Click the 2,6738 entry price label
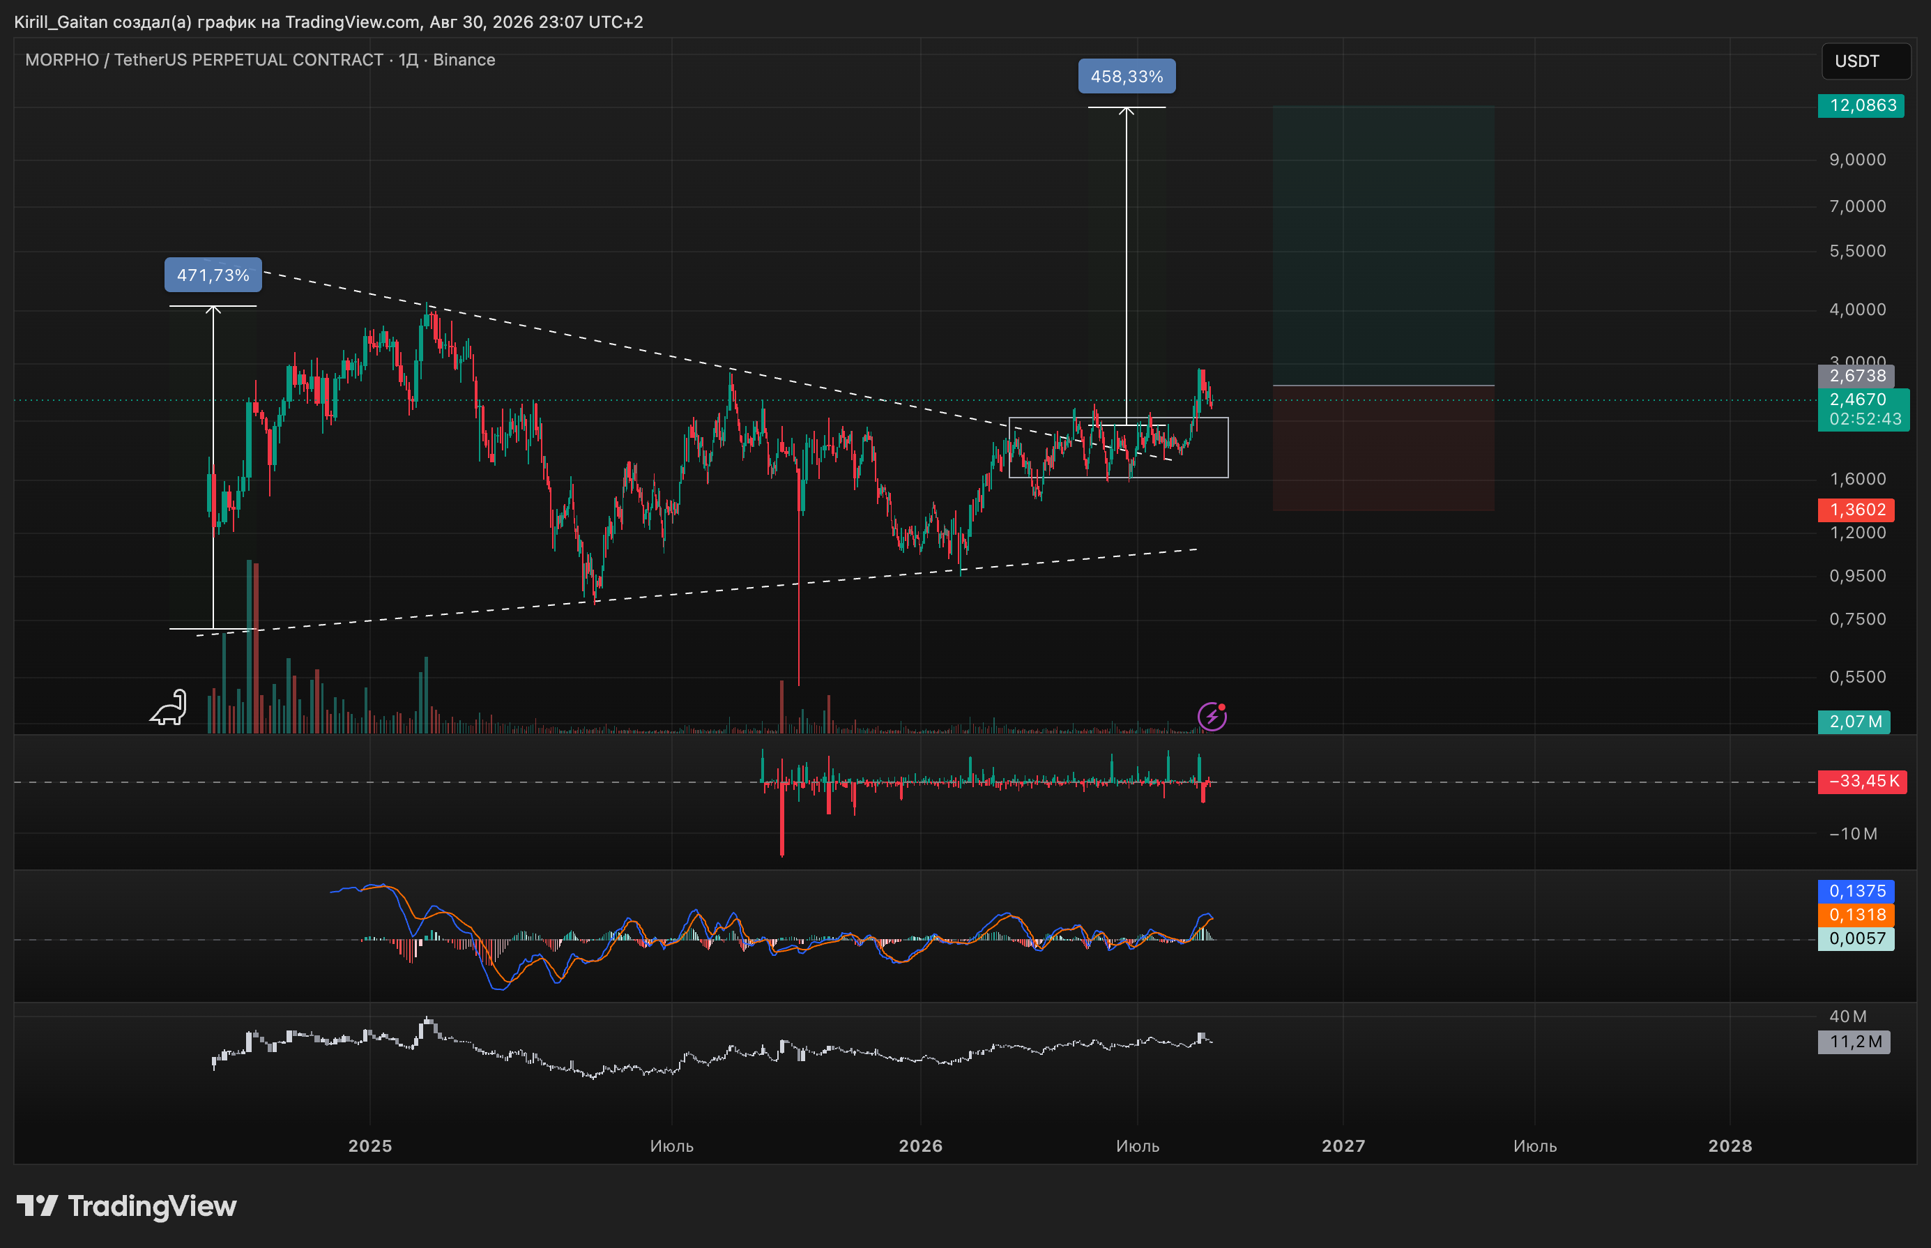The image size is (1931, 1248). point(1856,376)
